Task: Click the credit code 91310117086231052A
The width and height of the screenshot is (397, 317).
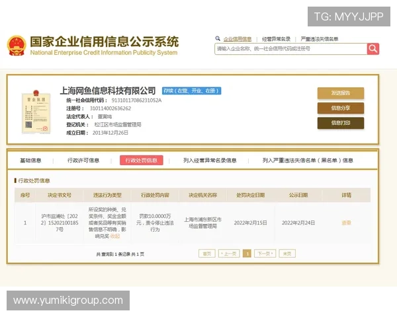Action: (x=136, y=100)
